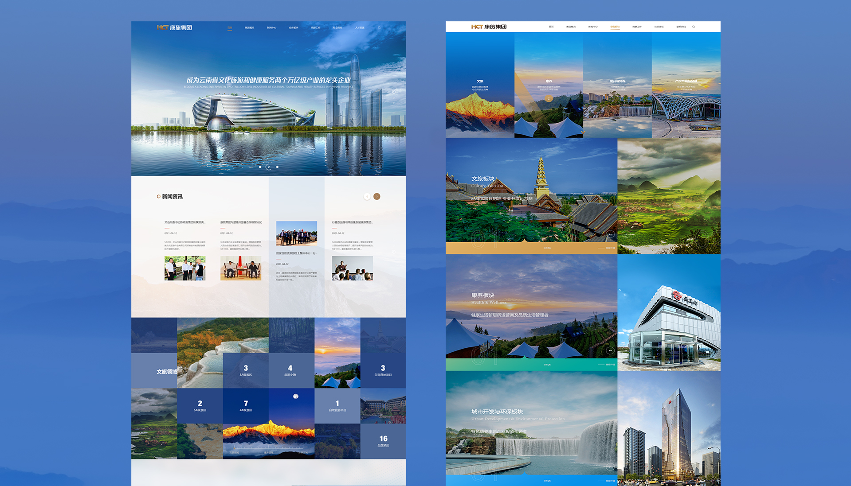Open 集团概况 in left page navigation
This screenshot has width=851, height=486.
249,27
